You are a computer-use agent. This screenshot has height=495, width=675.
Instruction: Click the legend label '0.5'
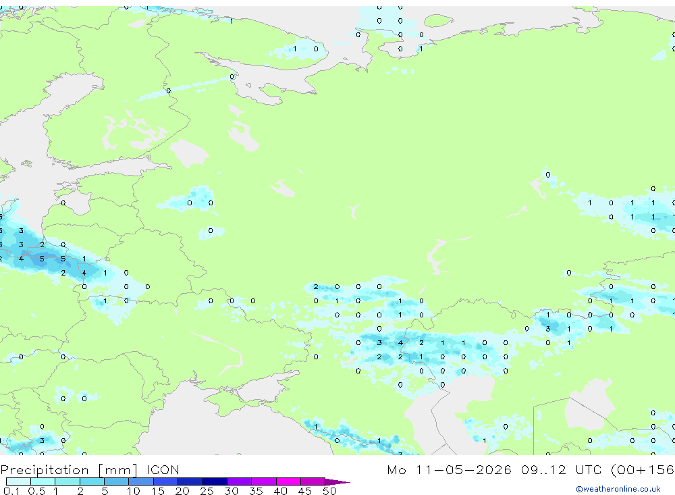click(36, 491)
